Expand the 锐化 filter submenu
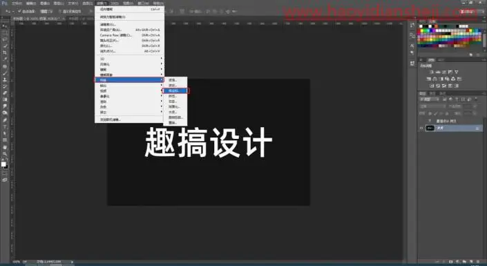Viewport: 487px width, 266px height. pyautogui.click(x=129, y=86)
